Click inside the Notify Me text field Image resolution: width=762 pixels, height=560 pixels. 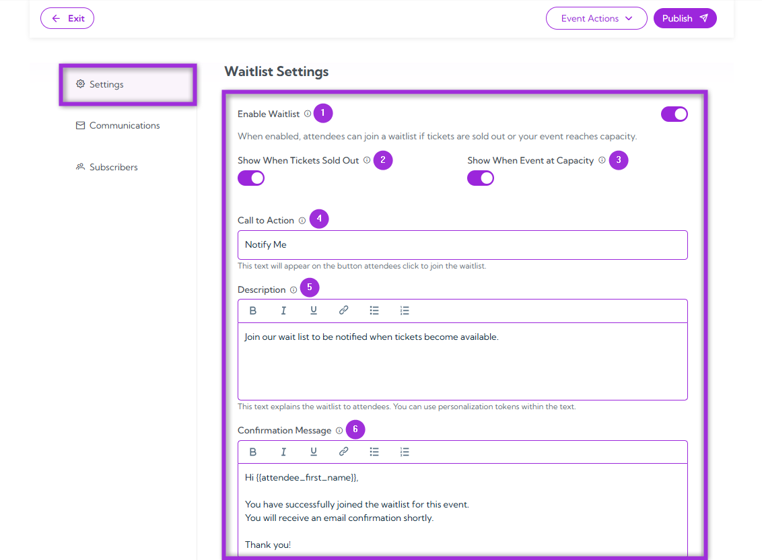click(462, 244)
